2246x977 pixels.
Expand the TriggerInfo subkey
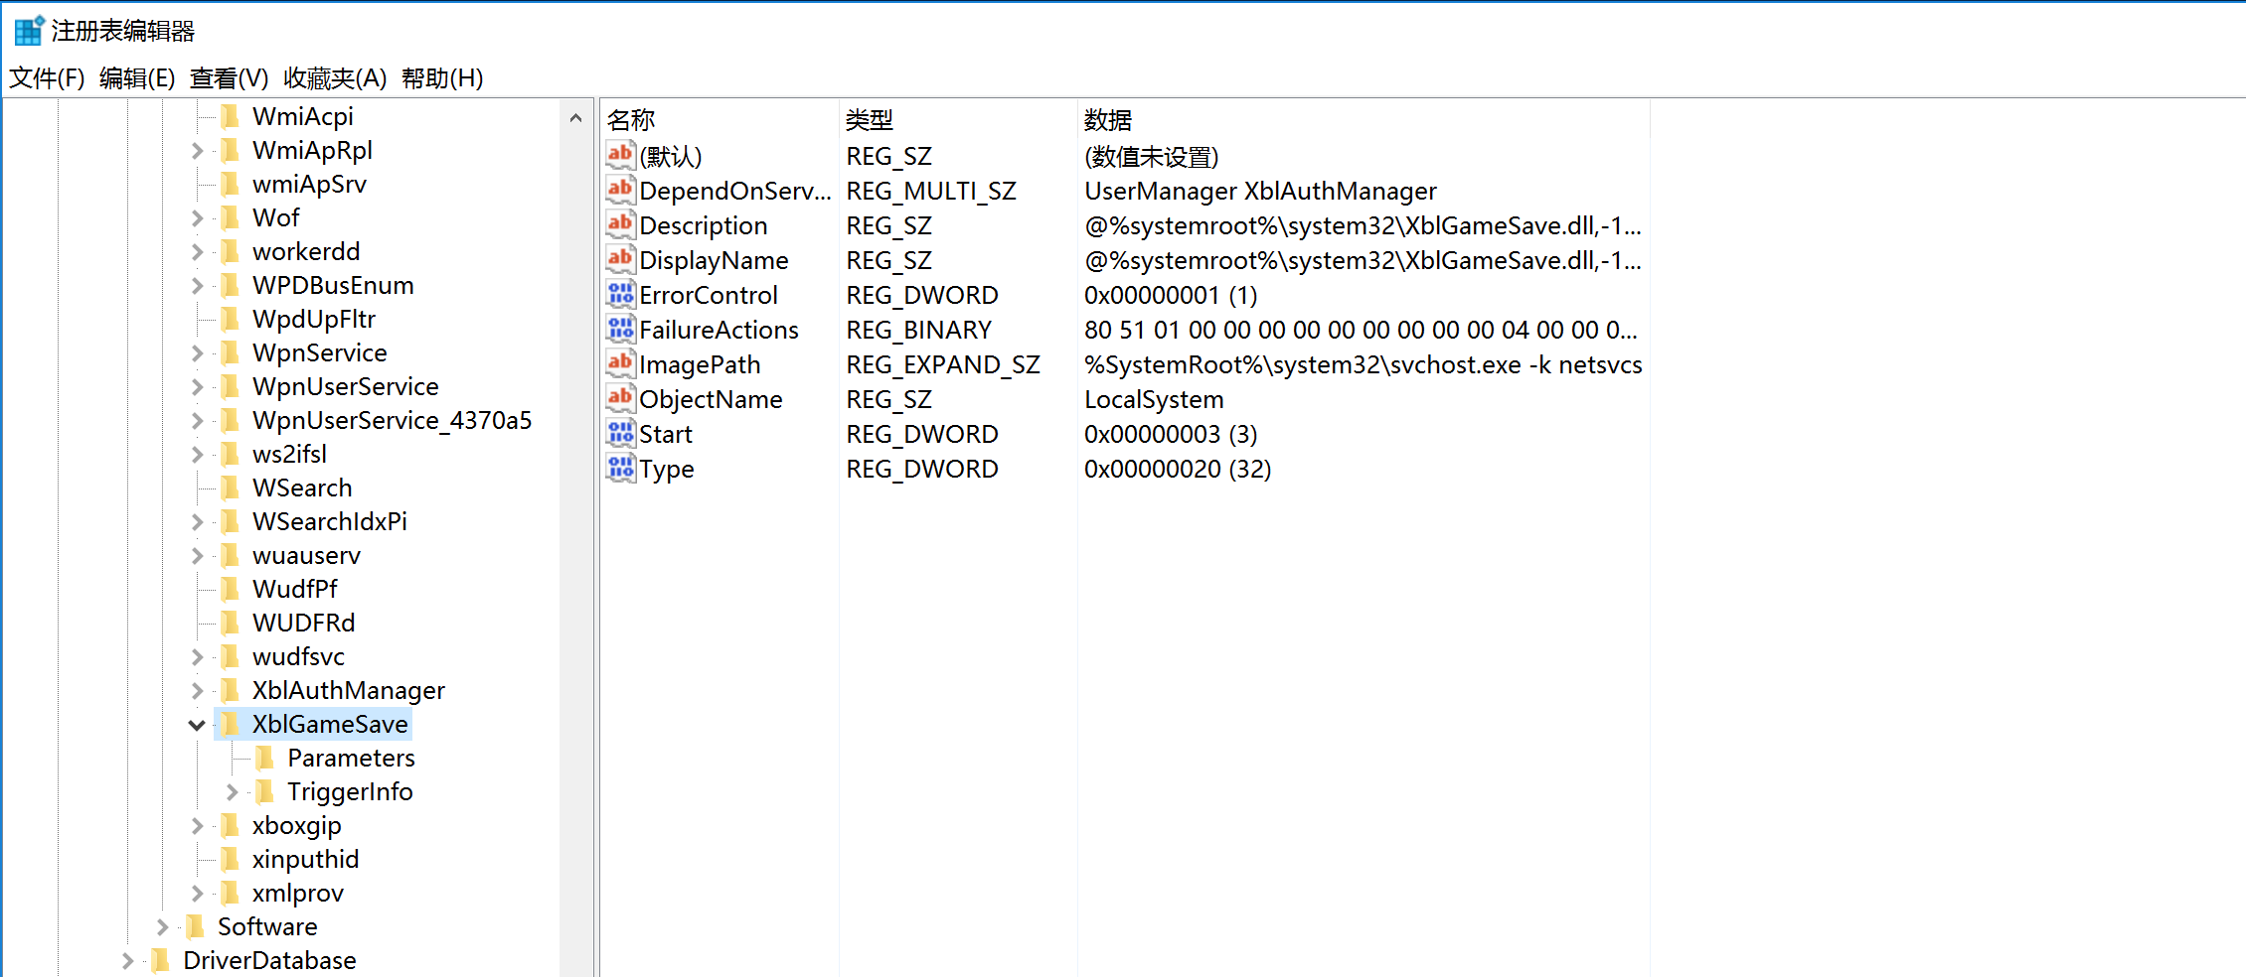232,792
